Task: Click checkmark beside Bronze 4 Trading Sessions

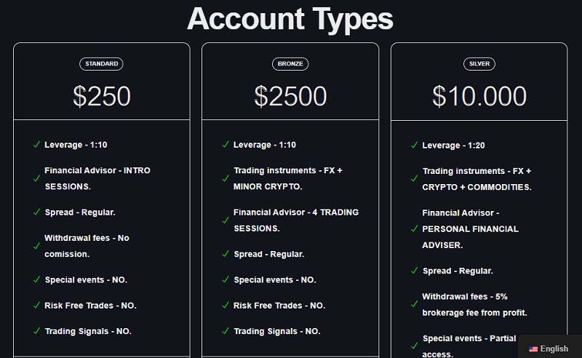Action: [226, 220]
